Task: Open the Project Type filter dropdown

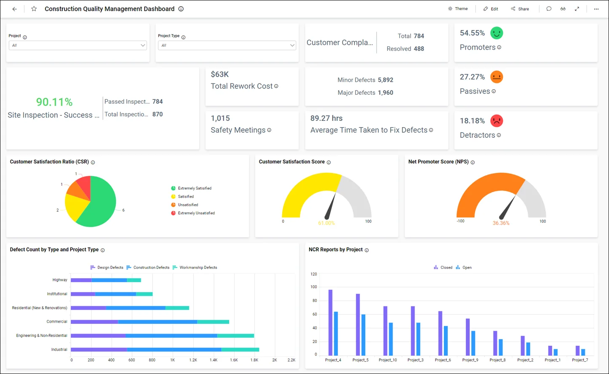Action: tap(227, 45)
